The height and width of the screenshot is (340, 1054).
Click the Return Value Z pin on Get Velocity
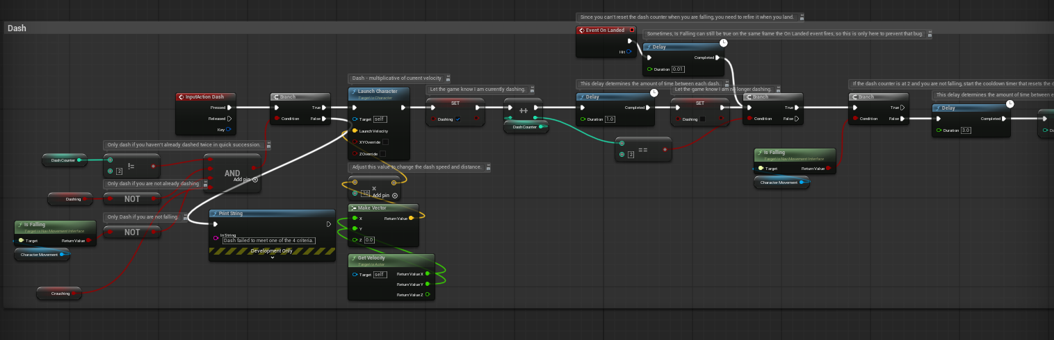[x=427, y=295]
